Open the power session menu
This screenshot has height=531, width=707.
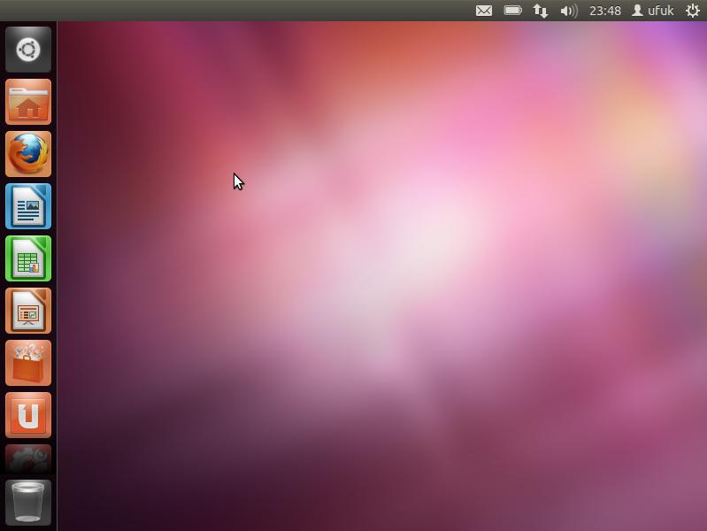pos(693,11)
